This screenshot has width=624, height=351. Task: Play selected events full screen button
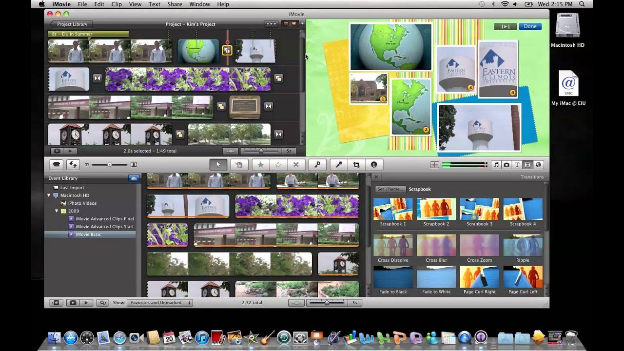pyautogui.click(x=73, y=303)
